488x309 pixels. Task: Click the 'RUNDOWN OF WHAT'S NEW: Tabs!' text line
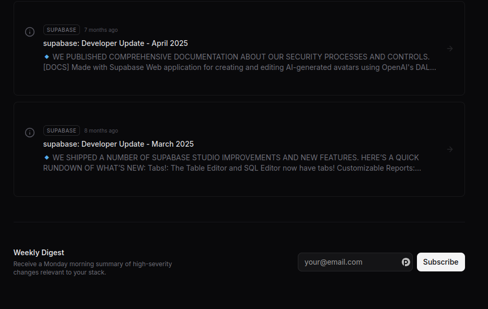click(x=232, y=168)
